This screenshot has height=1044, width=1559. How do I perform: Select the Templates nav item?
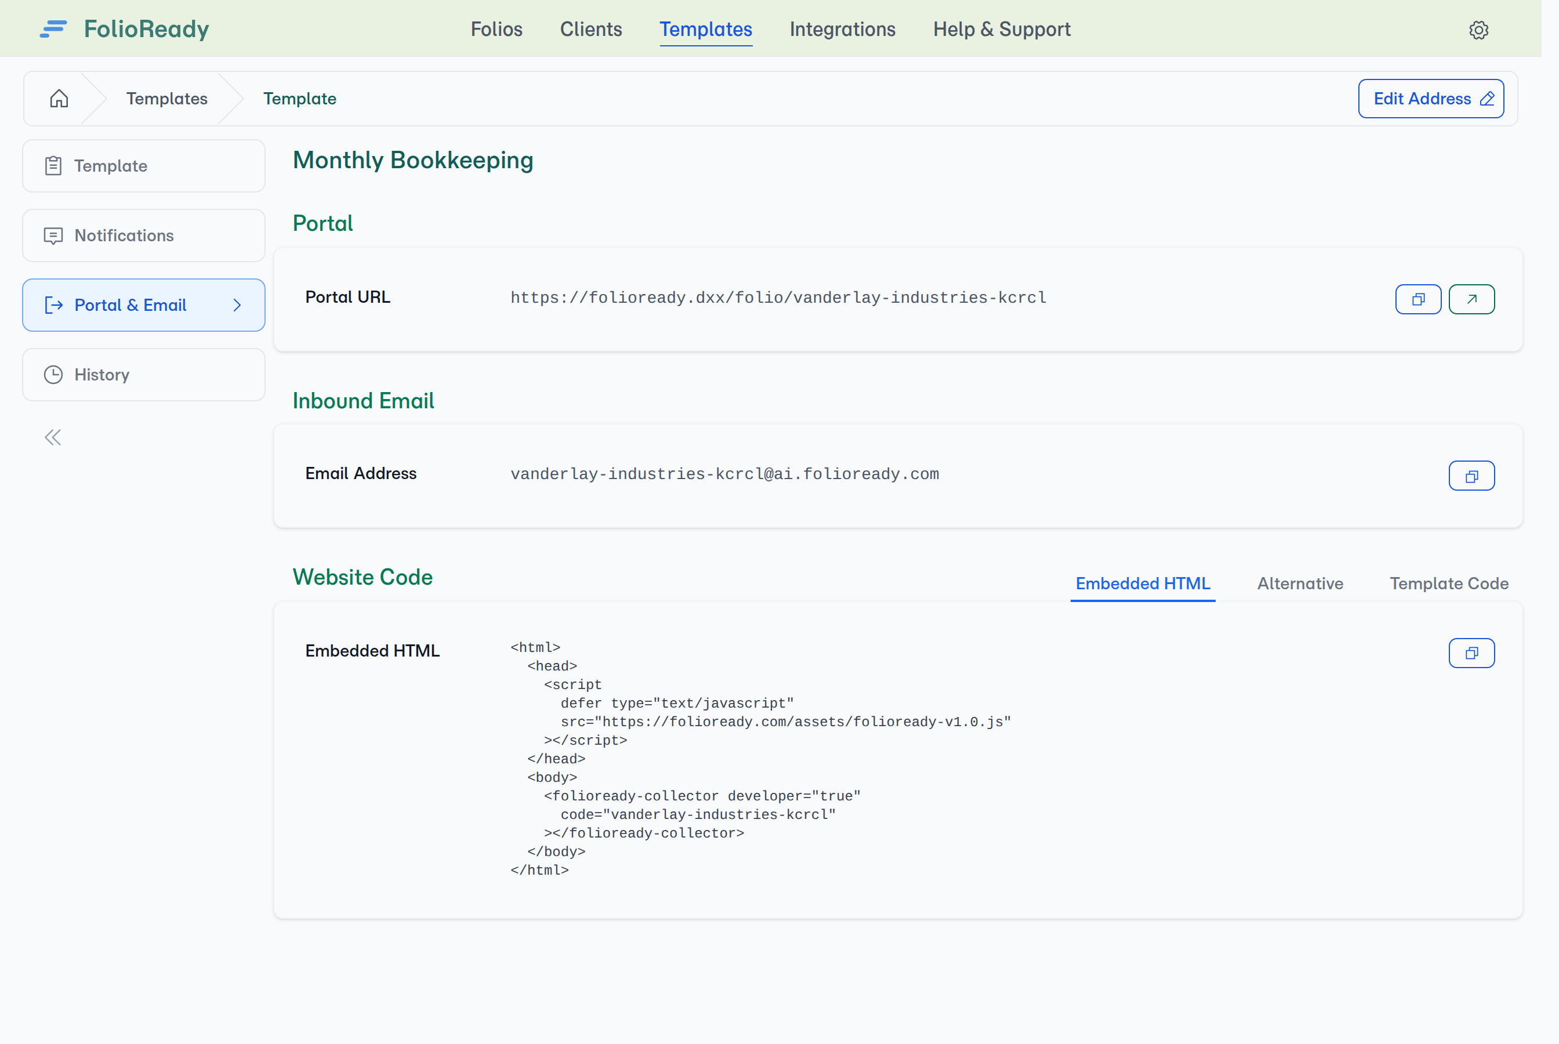pyautogui.click(x=706, y=30)
